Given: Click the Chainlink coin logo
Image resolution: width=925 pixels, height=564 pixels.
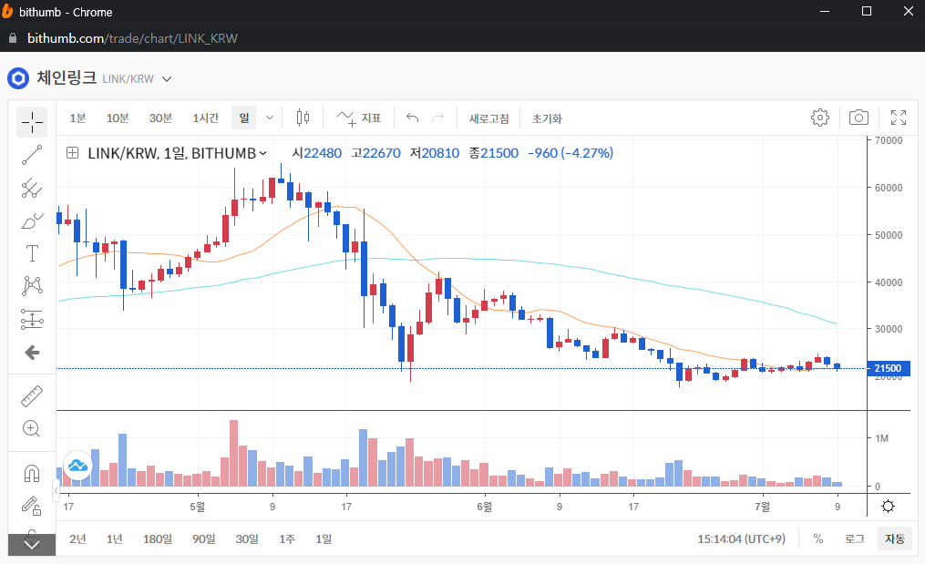Looking at the screenshot, I should click(18, 78).
